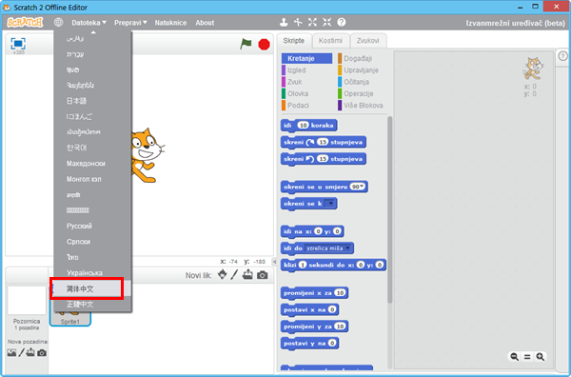Click the Scratch logo
Viewport: 571px width, 377px height.
[x=25, y=23]
